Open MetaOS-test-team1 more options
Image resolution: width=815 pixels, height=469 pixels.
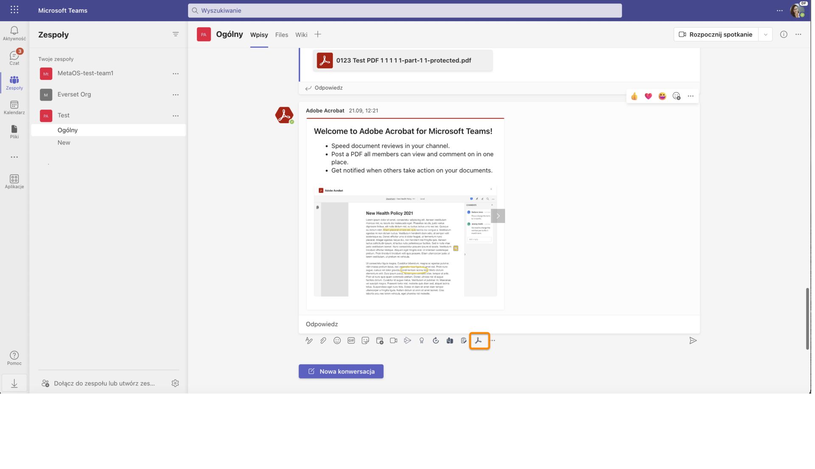point(175,73)
